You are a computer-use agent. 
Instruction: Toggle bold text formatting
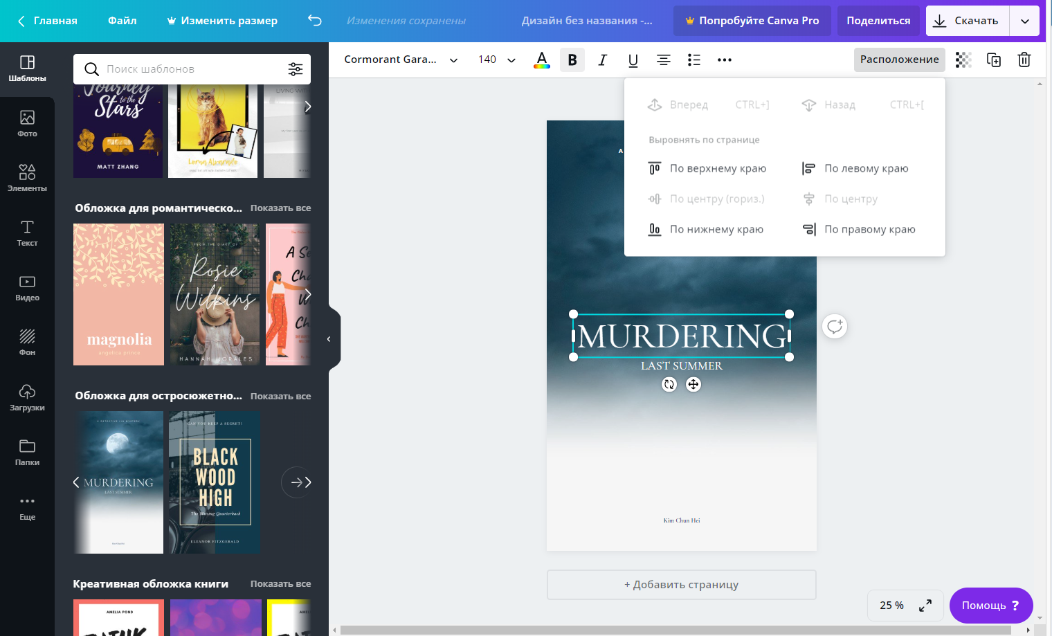pyautogui.click(x=572, y=60)
